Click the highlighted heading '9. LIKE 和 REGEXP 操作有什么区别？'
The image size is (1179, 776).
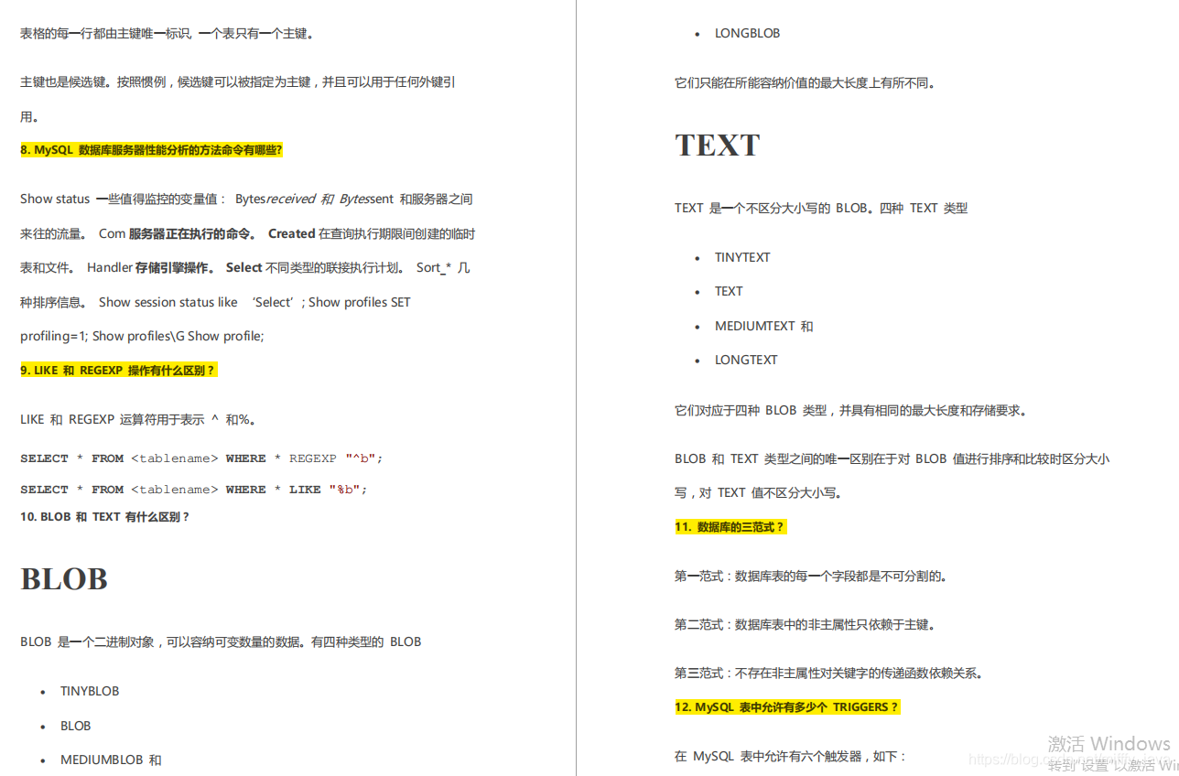pyautogui.click(x=118, y=371)
